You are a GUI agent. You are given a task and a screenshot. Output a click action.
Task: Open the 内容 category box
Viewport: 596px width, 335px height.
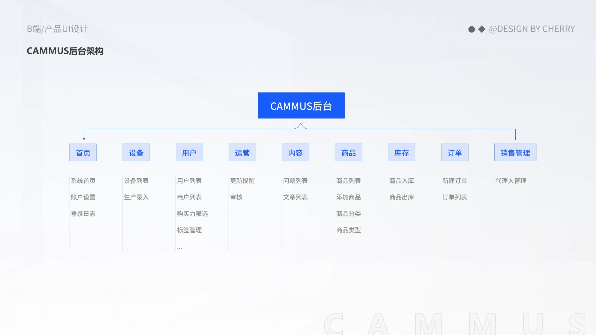(x=296, y=153)
